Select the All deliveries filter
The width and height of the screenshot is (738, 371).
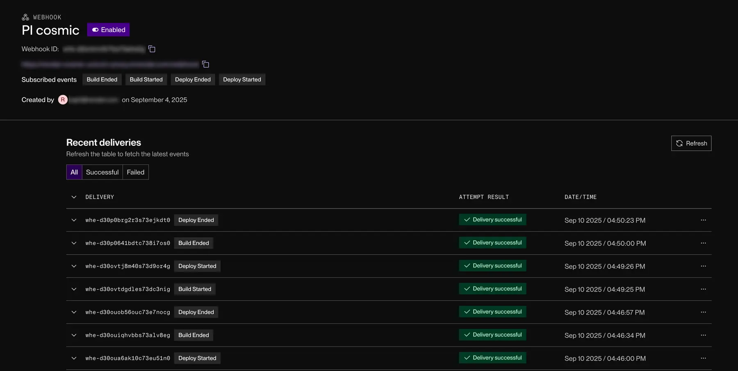point(74,172)
